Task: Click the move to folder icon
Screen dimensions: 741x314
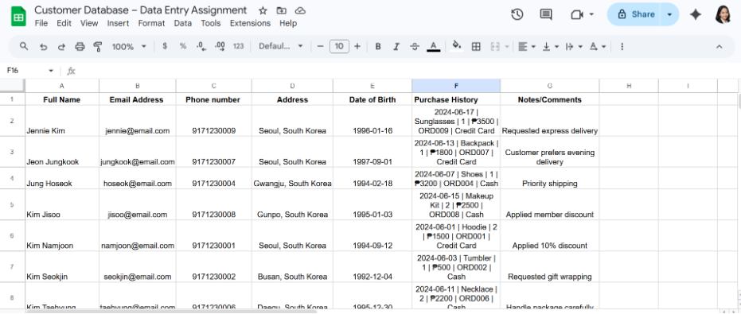Action: [x=282, y=10]
